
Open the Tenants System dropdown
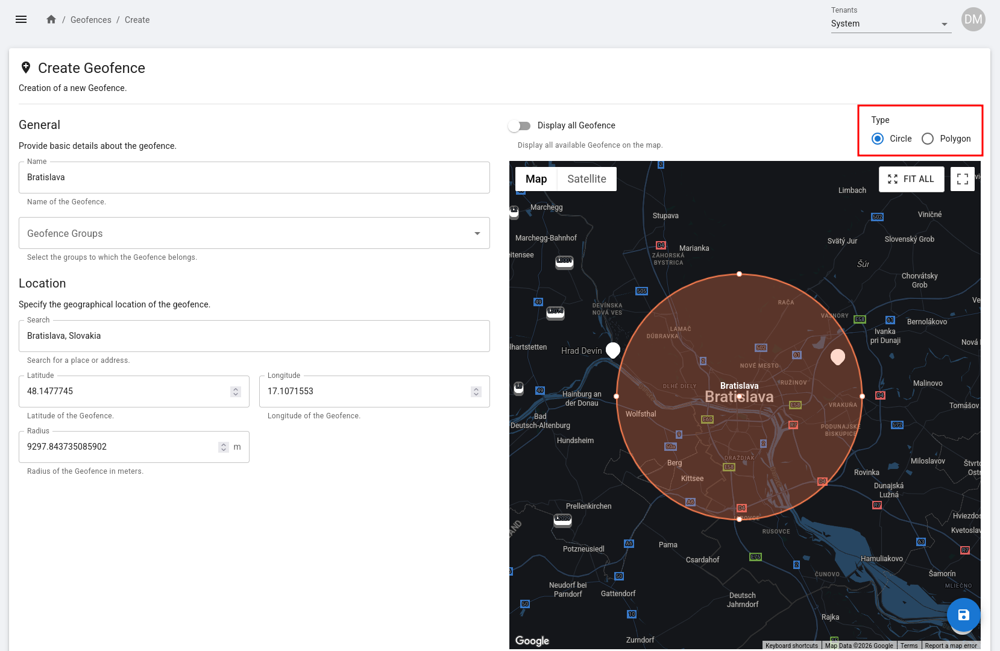pyautogui.click(x=890, y=24)
